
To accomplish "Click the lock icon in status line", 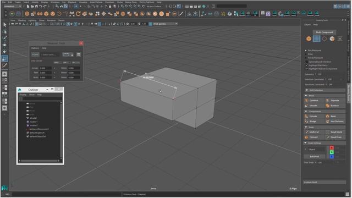I will [110, 6].
